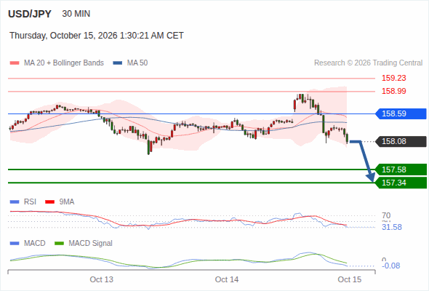Click the MACD legend label
Screen dimensions: 429x291
[x=34, y=244]
